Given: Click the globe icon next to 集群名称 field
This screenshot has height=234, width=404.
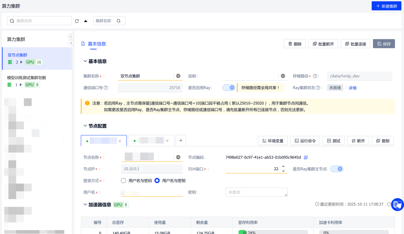Looking at the screenshot, I should coord(178,76).
